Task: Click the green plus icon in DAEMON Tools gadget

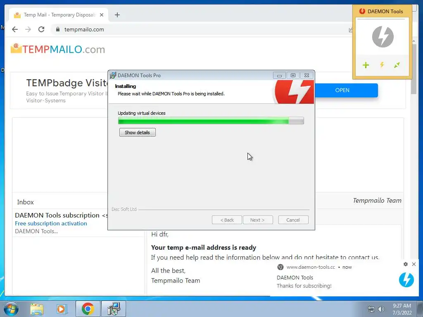Action: [x=366, y=65]
